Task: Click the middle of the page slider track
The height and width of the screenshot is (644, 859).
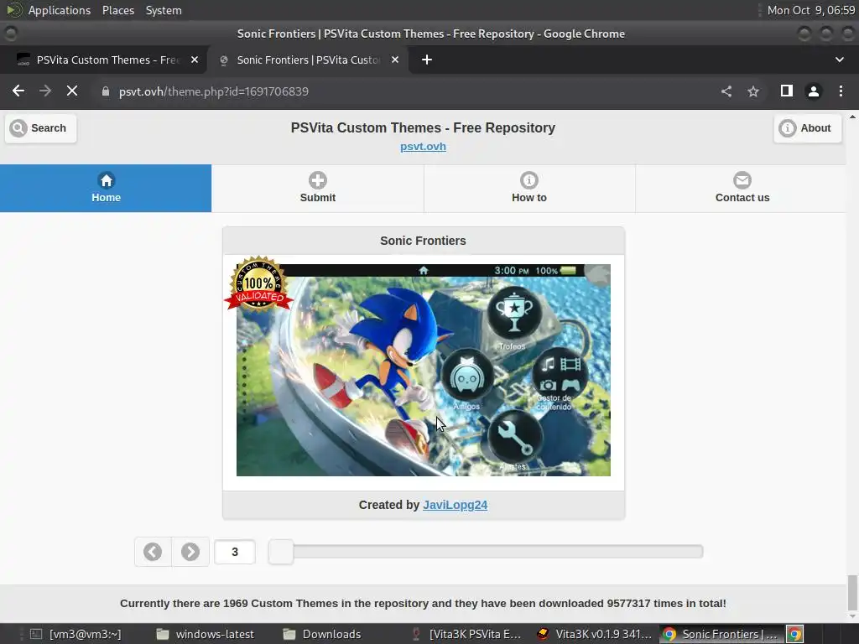Action: coord(486,552)
